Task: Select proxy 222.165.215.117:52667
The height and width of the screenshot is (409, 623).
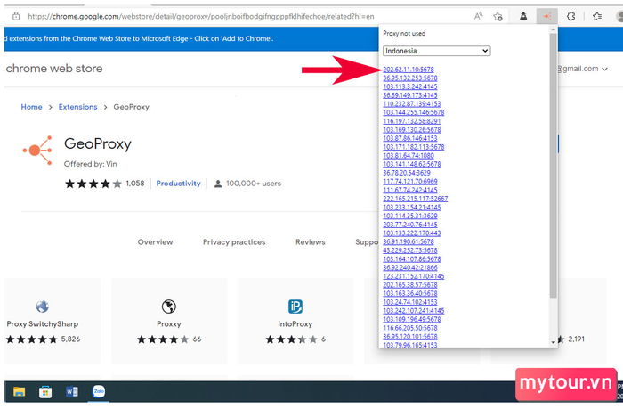Action: [x=416, y=199]
